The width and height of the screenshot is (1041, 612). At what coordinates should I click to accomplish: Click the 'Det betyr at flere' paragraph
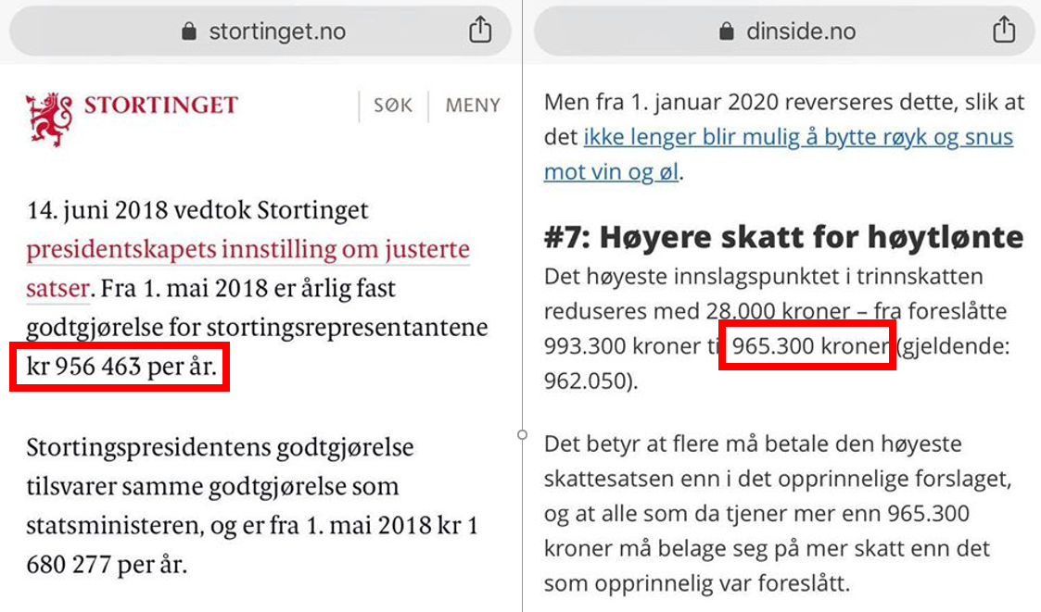(778, 513)
